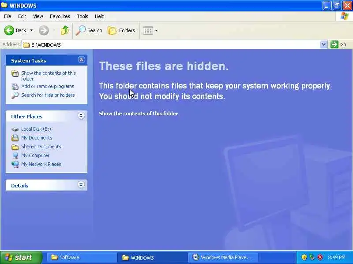Click the Local Disk drive icon
This screenshot has height=264, width=353.
click(15, 129)
